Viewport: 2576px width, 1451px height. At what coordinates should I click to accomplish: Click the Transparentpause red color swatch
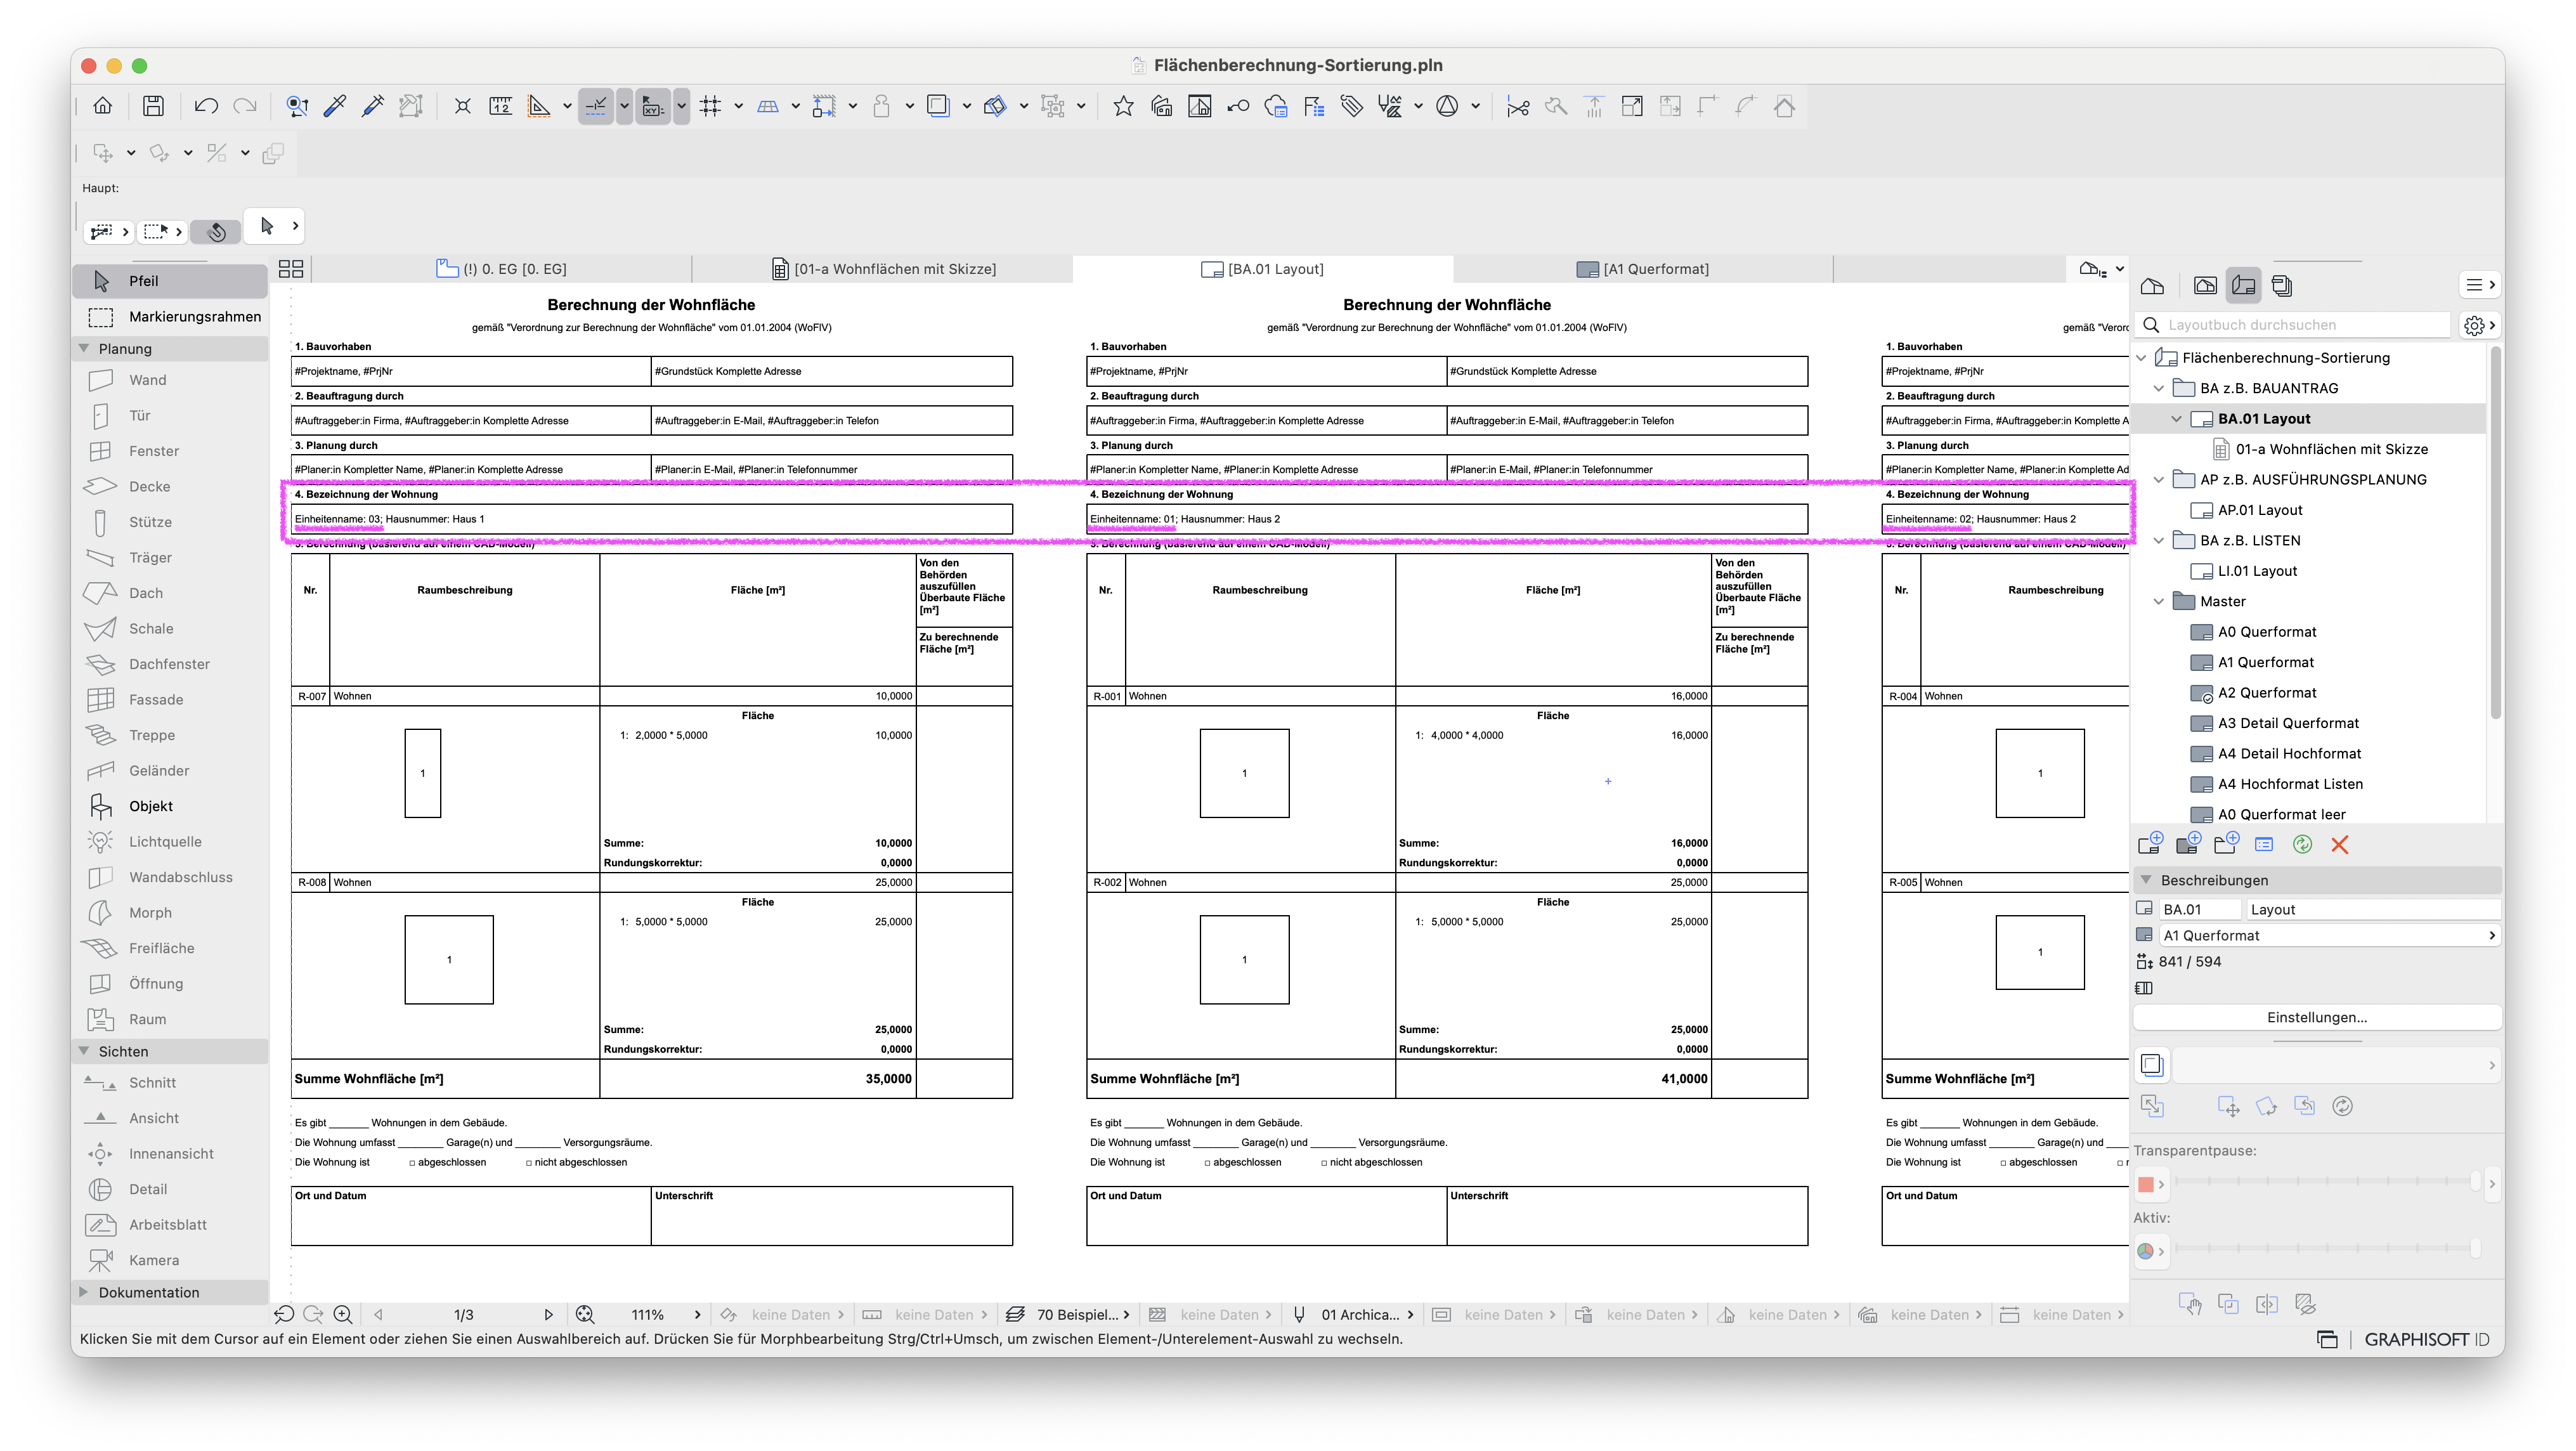[x=2146, y=1185]
